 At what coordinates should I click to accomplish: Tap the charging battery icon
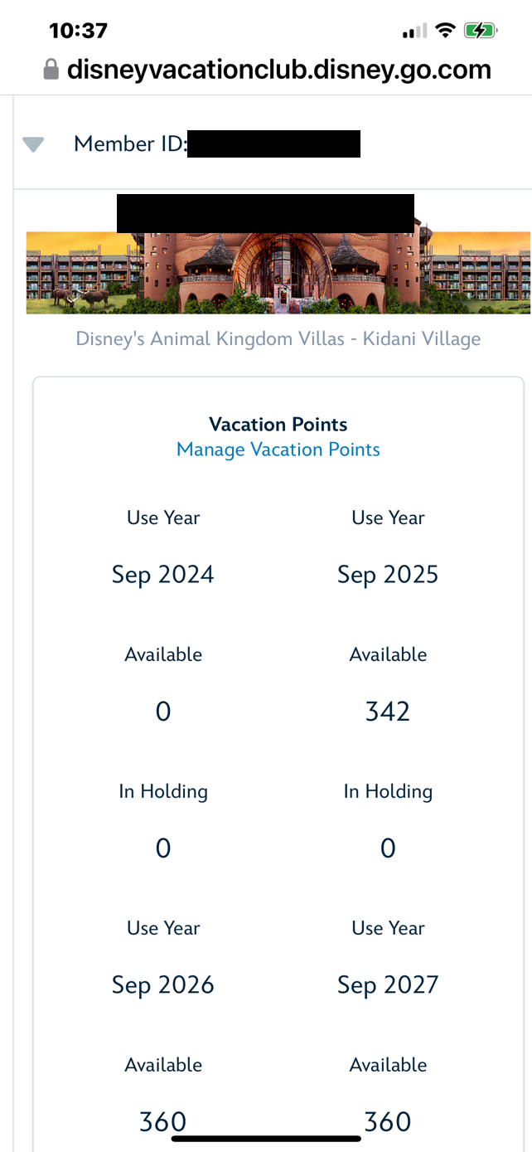(x=480, y=32)
